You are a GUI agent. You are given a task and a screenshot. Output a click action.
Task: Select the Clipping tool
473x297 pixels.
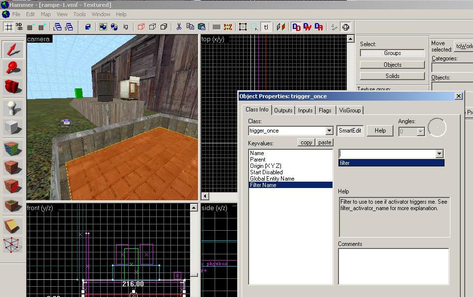tap(13, 227)
